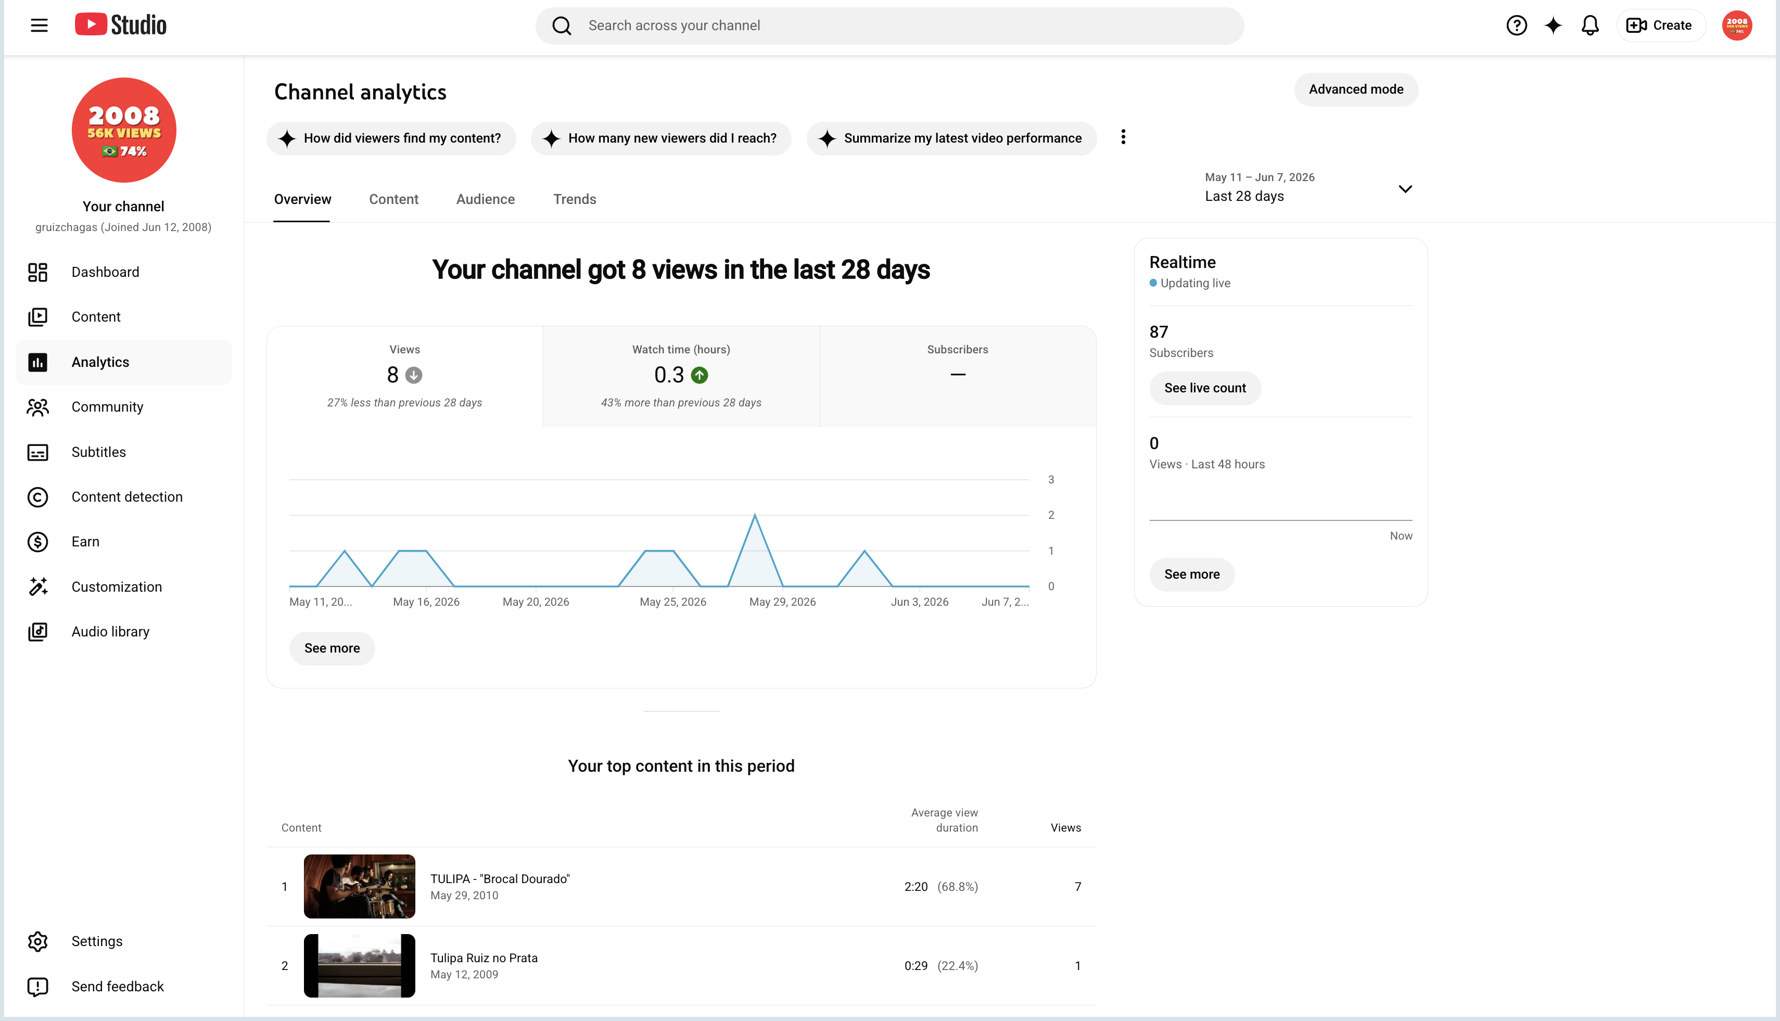This screenshot has height=1021, width=1780.
Task: Open the Ask Studio sparkle icon in header
Action: click(x=1554, y=26)
